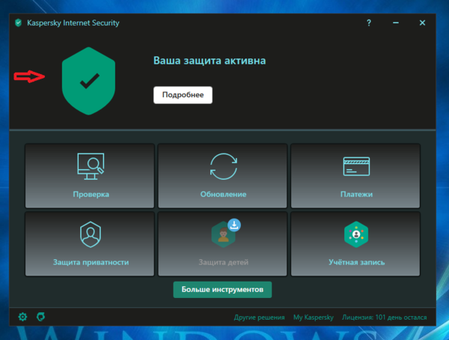Screen dimensions: 449x340
Task: Open help with the question mark icon
Action: point(369,22)
